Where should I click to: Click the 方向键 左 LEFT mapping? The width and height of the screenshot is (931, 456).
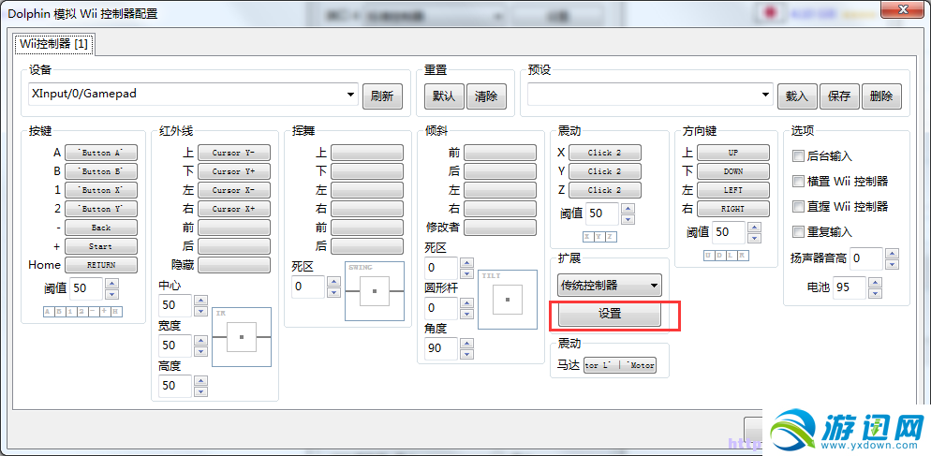(x=733, y=190)
